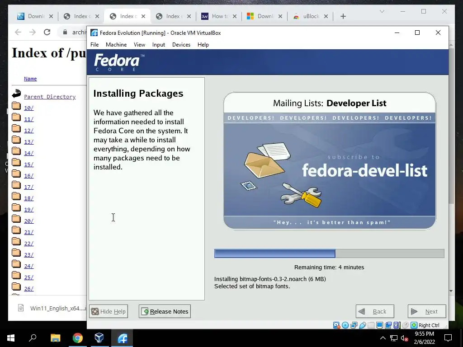Open the network icon in system tray
Screen dimensions: 463x347
tap(394, 338)
